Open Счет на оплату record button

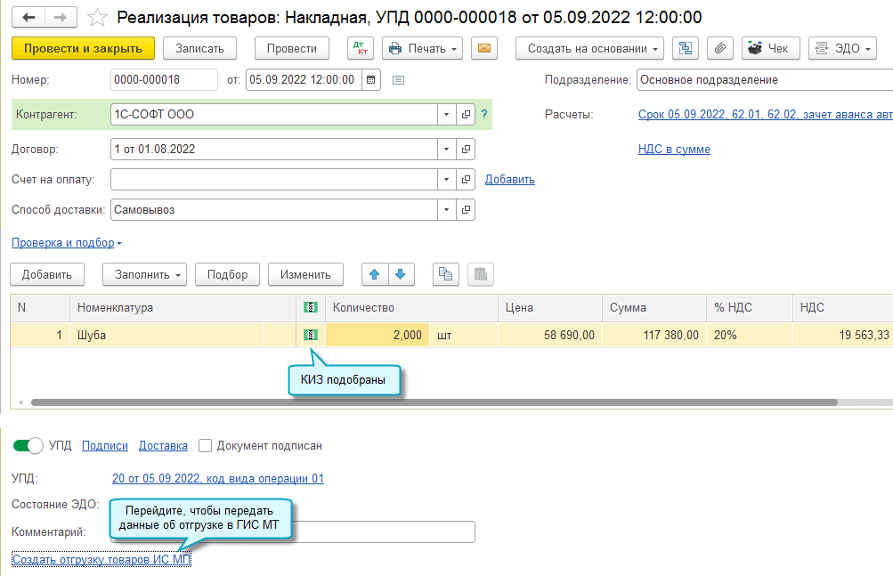click(466, 179)
